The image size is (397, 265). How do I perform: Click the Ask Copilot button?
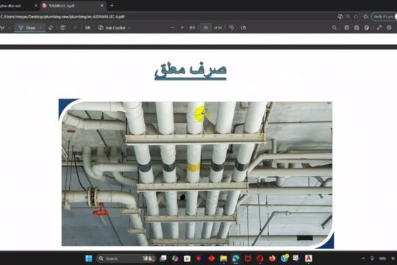coord(112,28)
